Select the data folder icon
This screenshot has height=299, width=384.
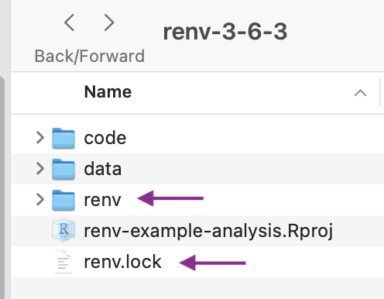point(63,169)
